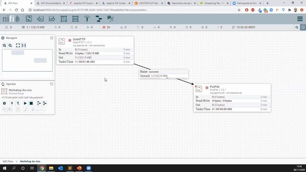Click the search magnifier in status bar
This screenshot has height=172, width=306.
pyautogui.click(x=297, y=27)
